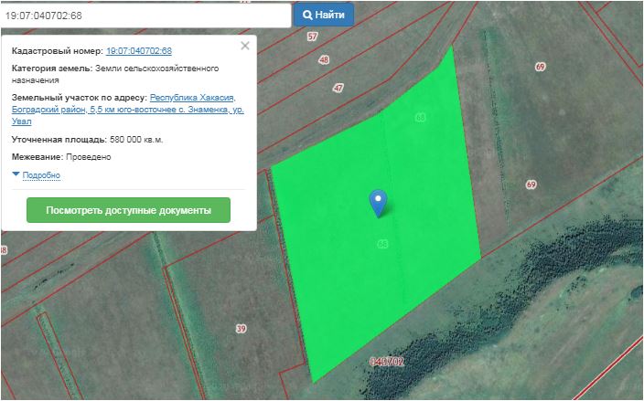Open the Республика Хакасия address link
Viewport: 644px width, 401px height.
point(192,97)
